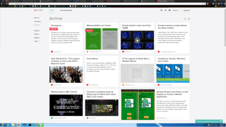The width and height of the screenshot is (226, 127).
Task: Open My List in sidebar
Action: pyautogui.click(x=37, y=18)
